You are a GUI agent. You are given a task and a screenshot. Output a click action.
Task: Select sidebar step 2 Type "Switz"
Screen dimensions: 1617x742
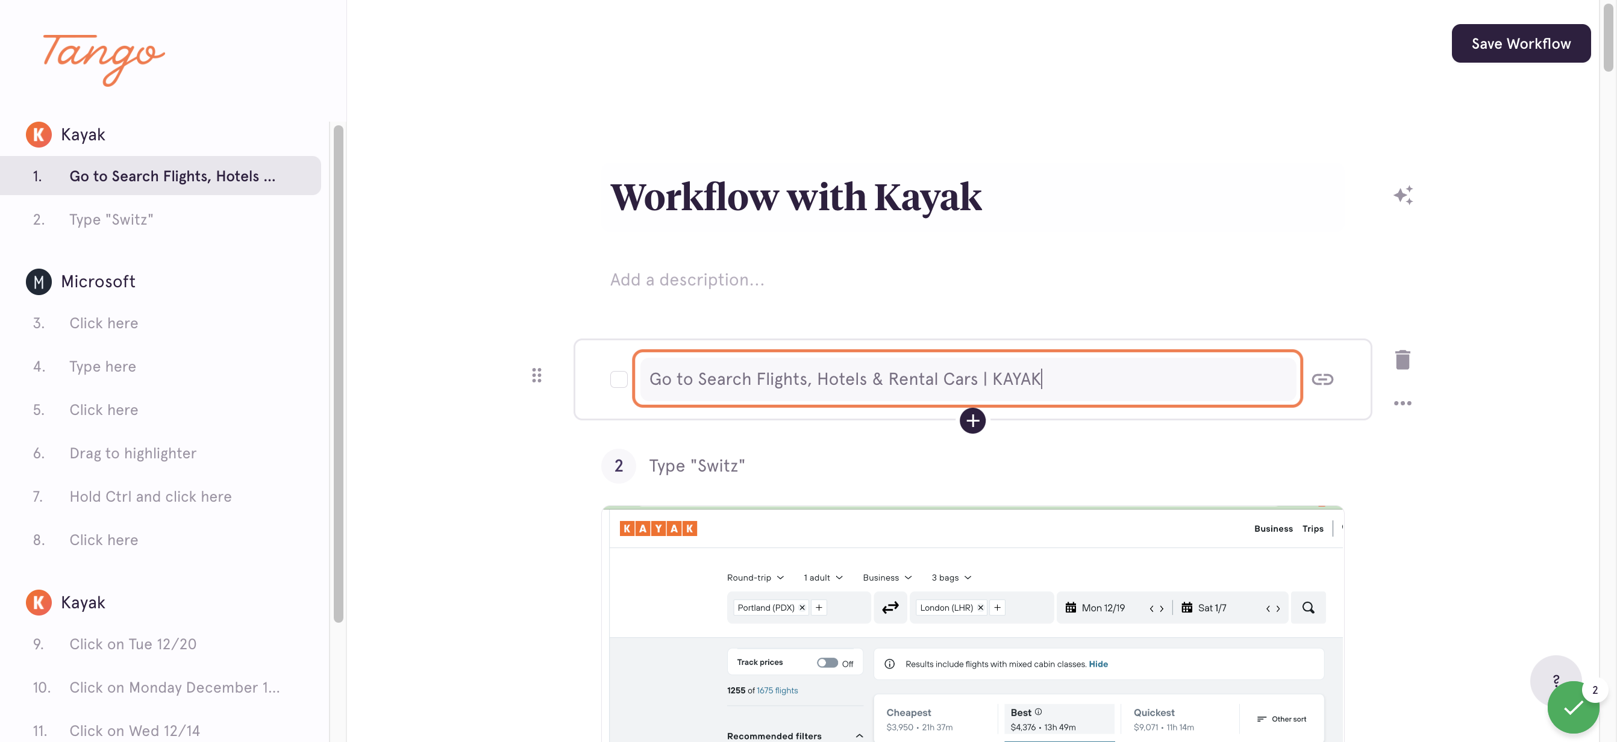160,219
